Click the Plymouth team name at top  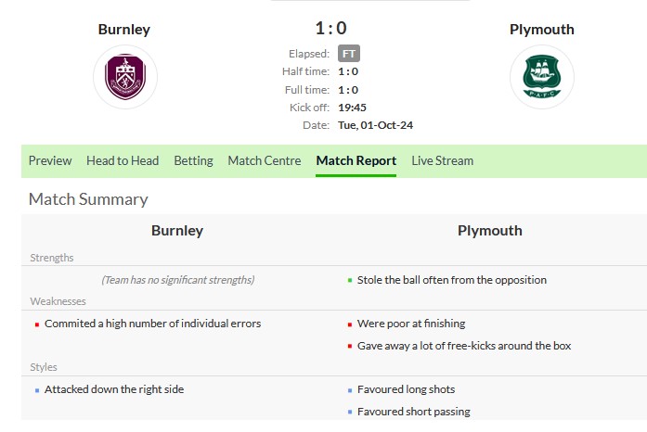(541, 29)
